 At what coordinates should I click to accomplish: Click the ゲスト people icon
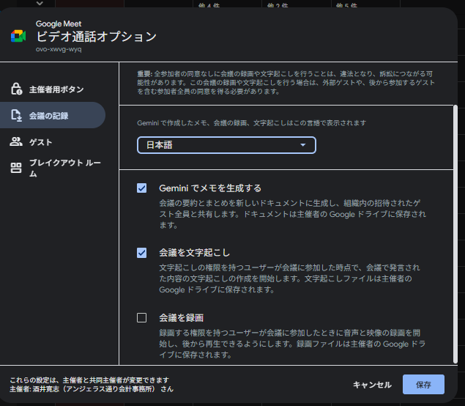[x=16, y=141]
